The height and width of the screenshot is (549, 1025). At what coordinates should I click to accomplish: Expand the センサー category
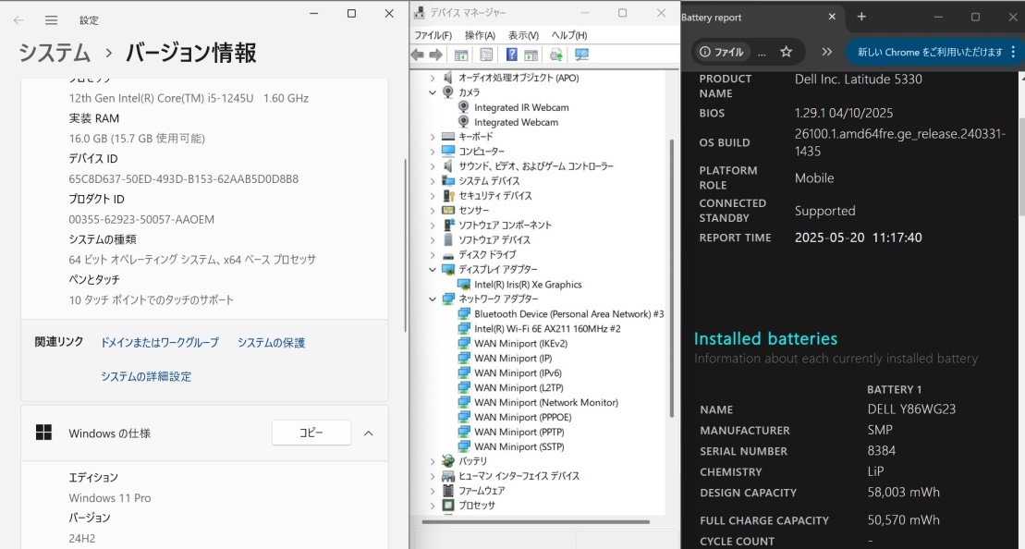tap(433, 211)
